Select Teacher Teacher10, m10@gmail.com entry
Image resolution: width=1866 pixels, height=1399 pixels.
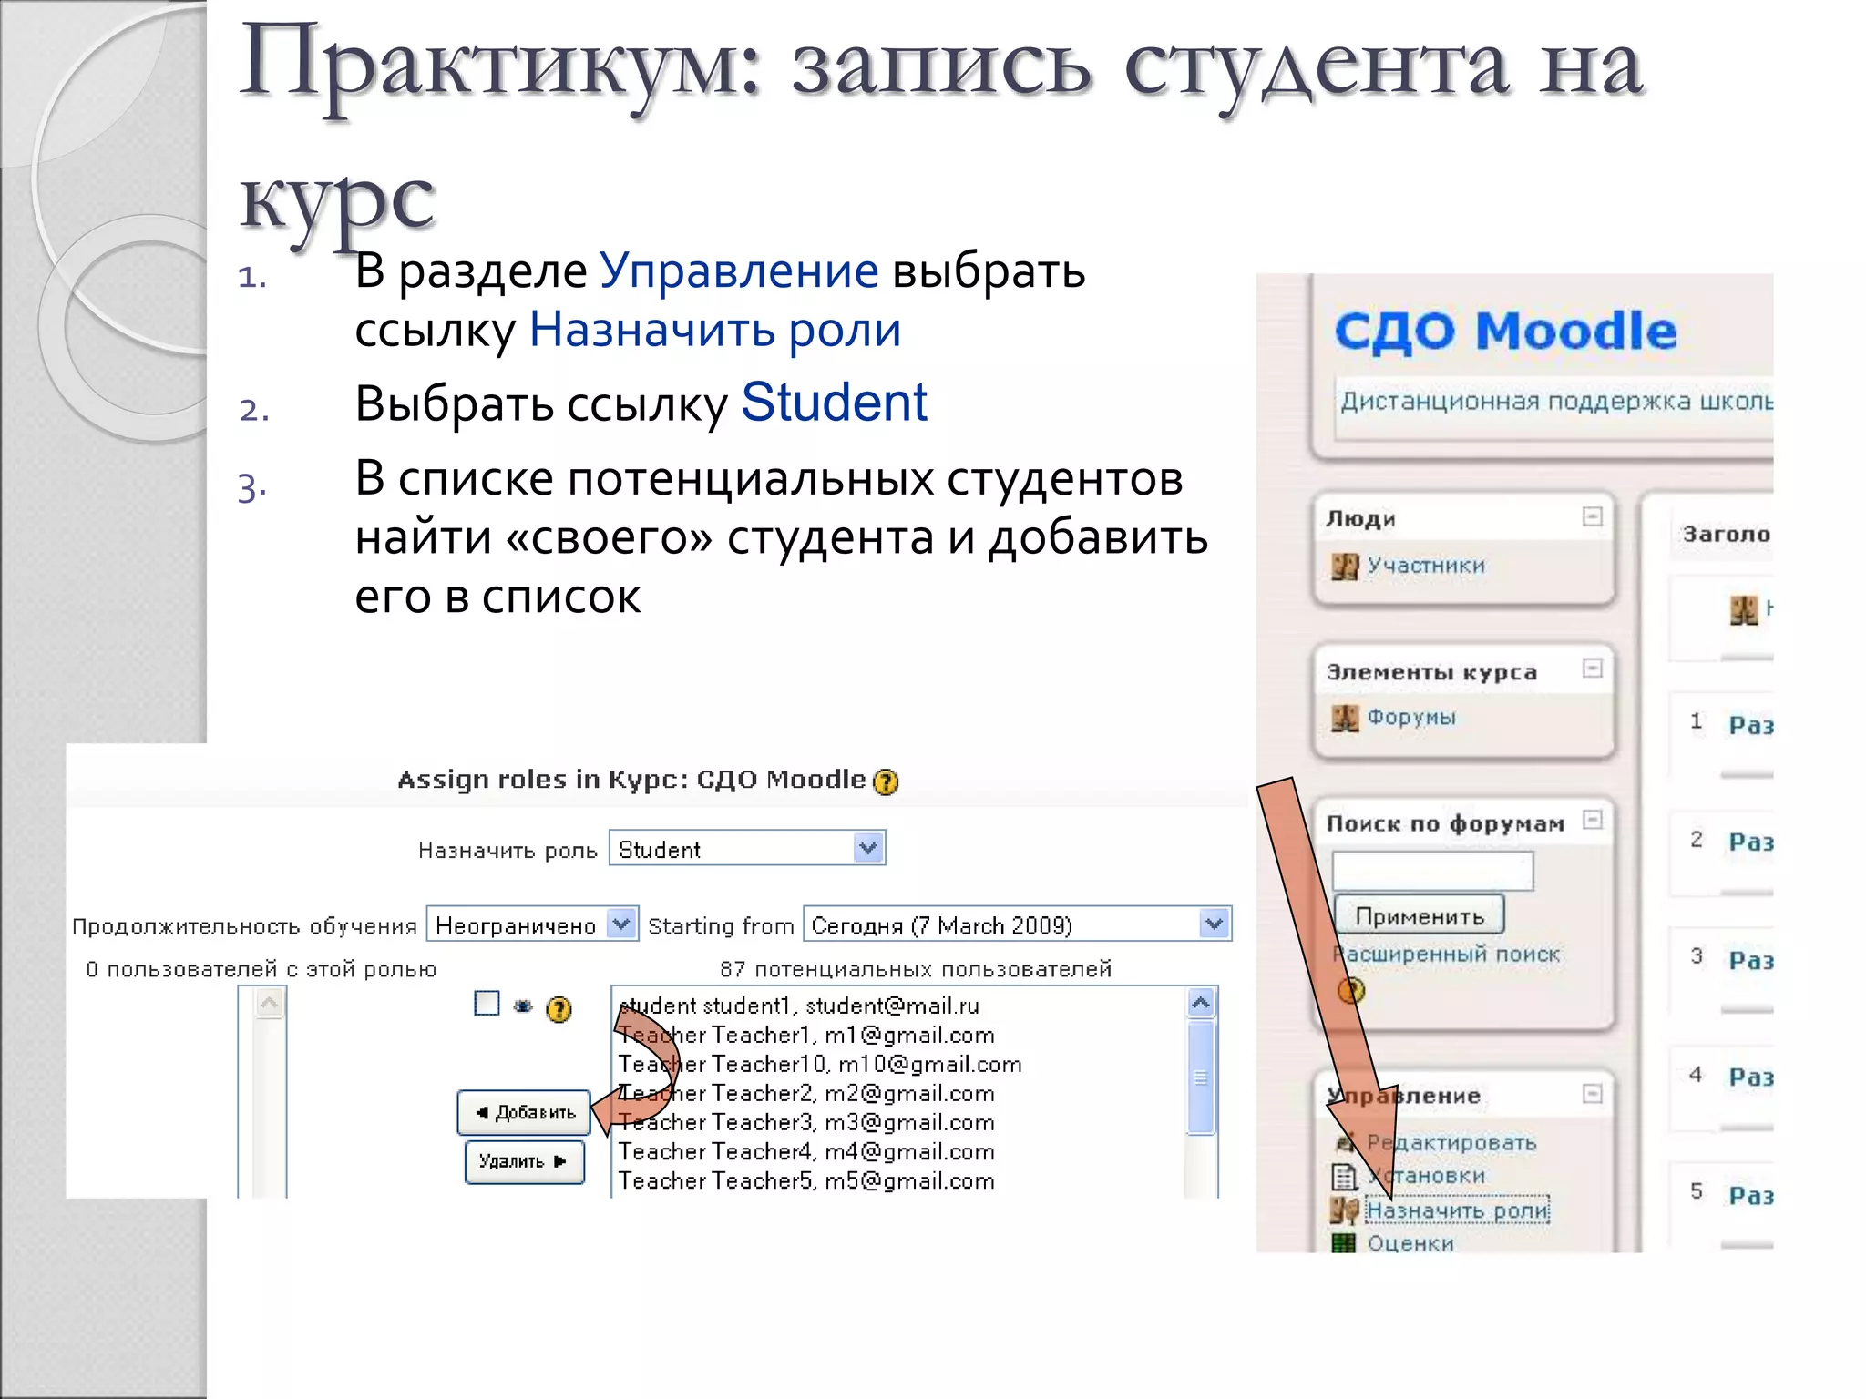[820, 1064]
